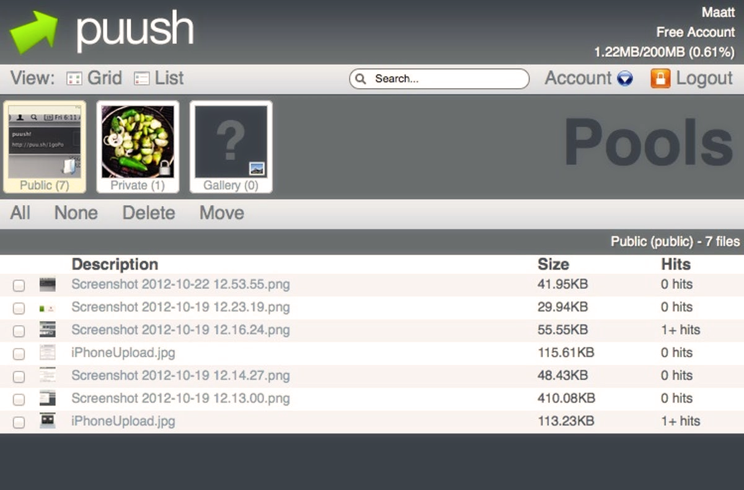
Task: Open Screenshot 2012-10-19 12.13.00.png link
Action: (180, 398)
